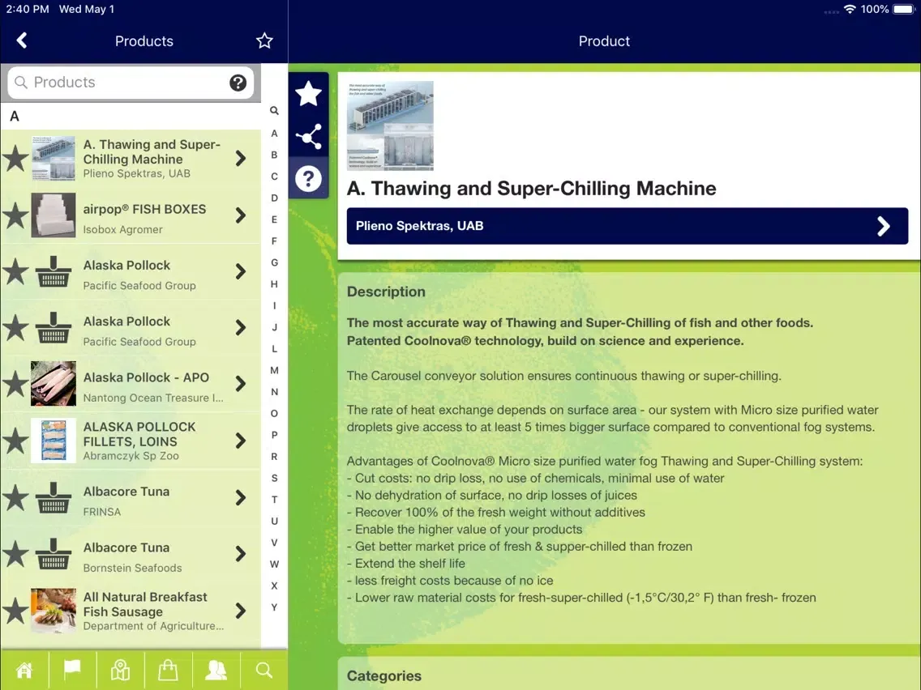Jump to index letter W

(x=274, y=564)
